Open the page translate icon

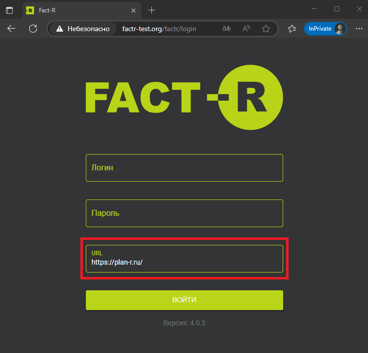[226, 29]
